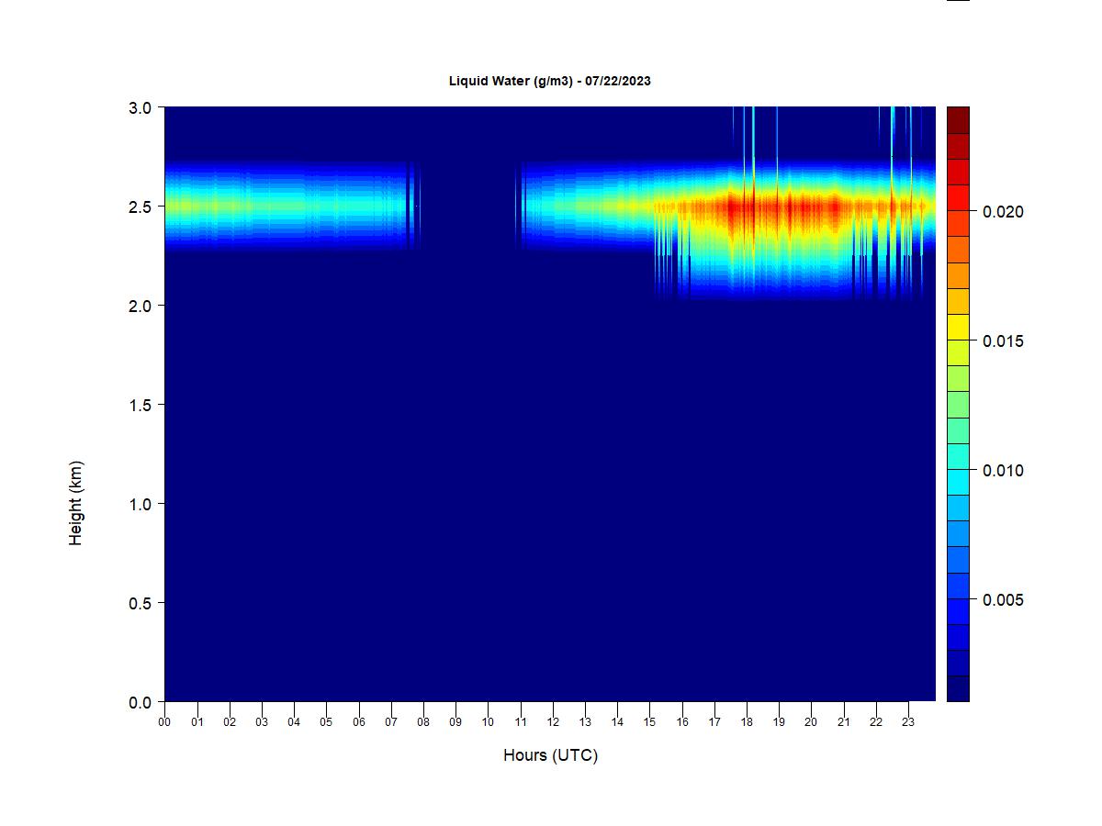Click hour tick label 01

point(197,722)
